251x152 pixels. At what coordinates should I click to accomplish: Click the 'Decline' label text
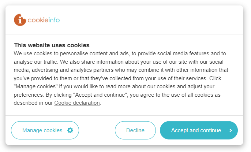click(x=135, y=130)
